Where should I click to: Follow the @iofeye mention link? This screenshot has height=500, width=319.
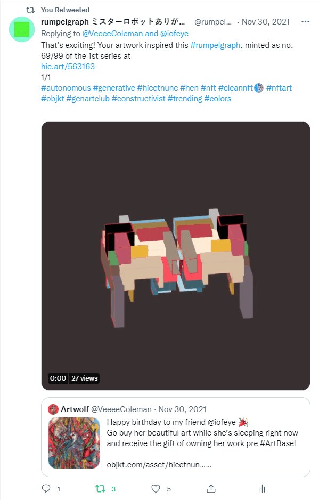[x=174, y=34]
